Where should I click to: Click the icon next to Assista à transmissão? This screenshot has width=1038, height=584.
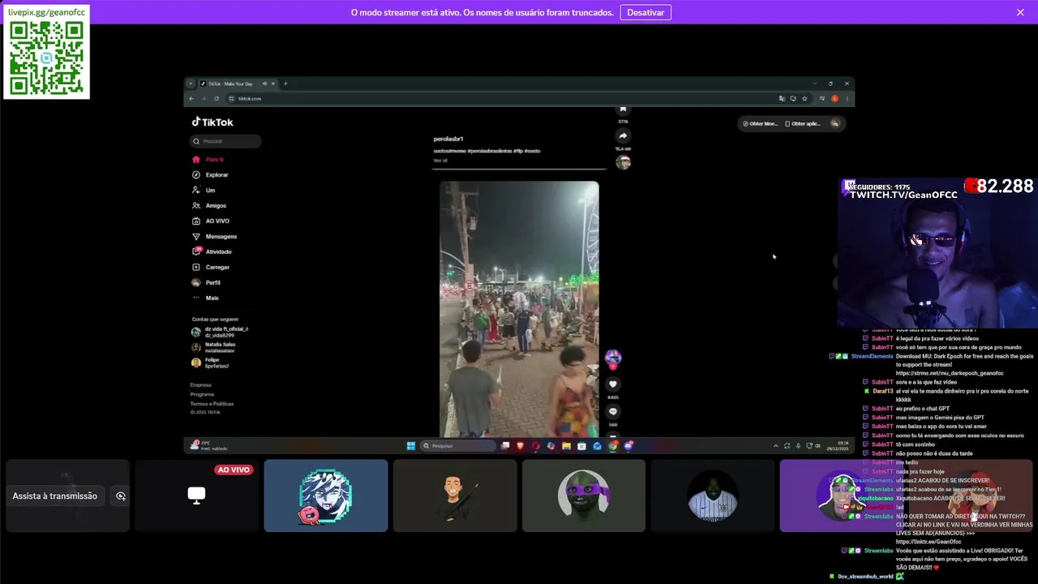click(x=121, y=496)
